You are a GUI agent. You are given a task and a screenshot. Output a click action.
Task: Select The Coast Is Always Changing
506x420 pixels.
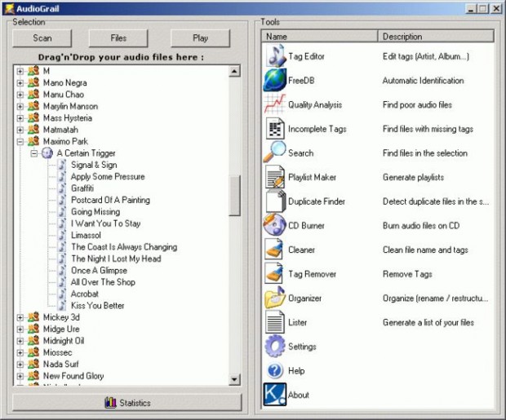(124, 247)
